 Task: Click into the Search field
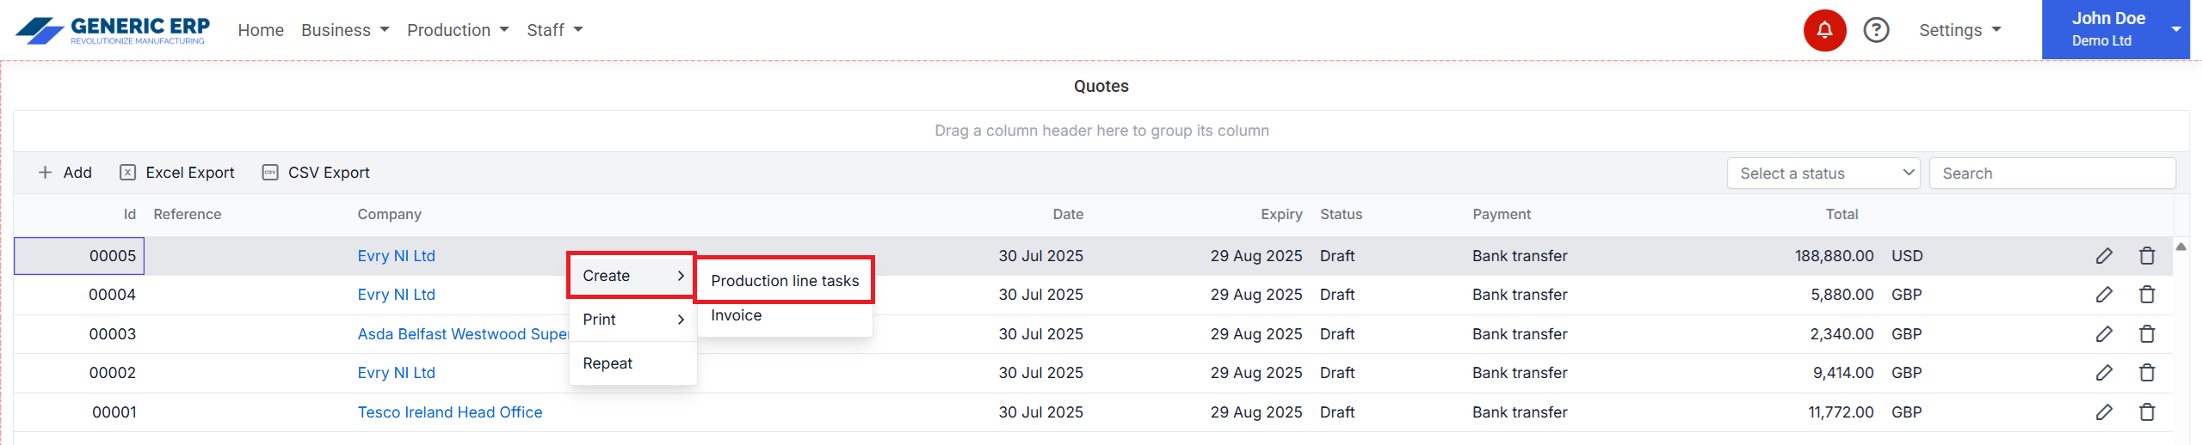(2051, 174)
